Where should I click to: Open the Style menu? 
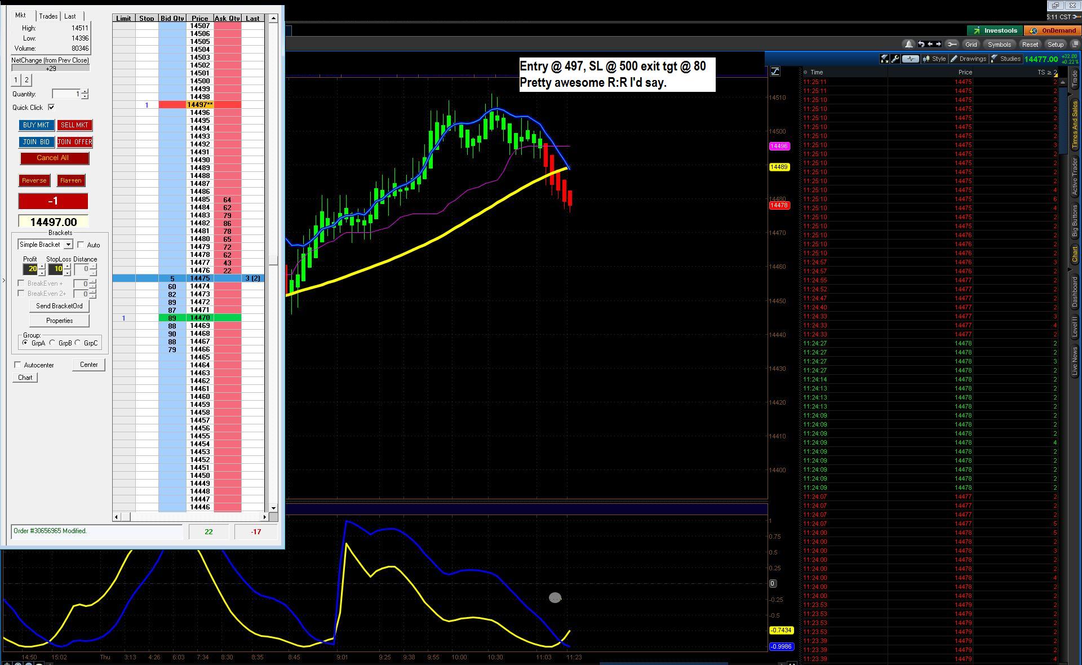[x=934, y=59]
